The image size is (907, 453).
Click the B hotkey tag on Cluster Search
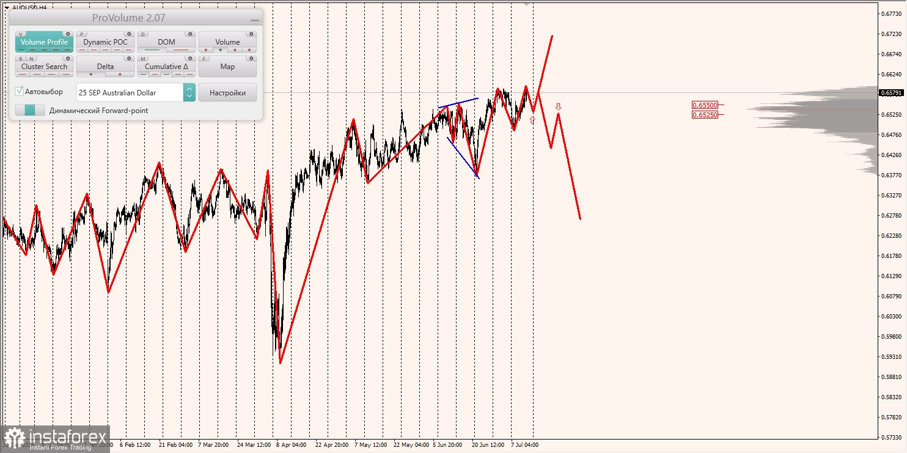pyautogui.click(x=21, y=59)
